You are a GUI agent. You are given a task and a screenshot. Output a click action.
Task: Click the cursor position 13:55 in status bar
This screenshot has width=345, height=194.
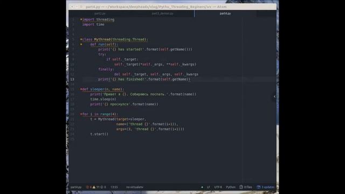114,187
